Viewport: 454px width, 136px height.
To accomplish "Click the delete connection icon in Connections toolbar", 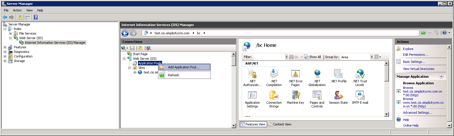I will 148,48.
